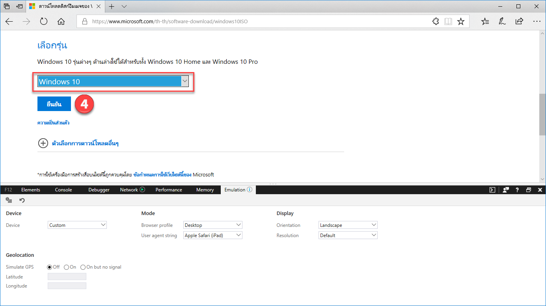Click the Refresh page icon

(x=44, y=22)
